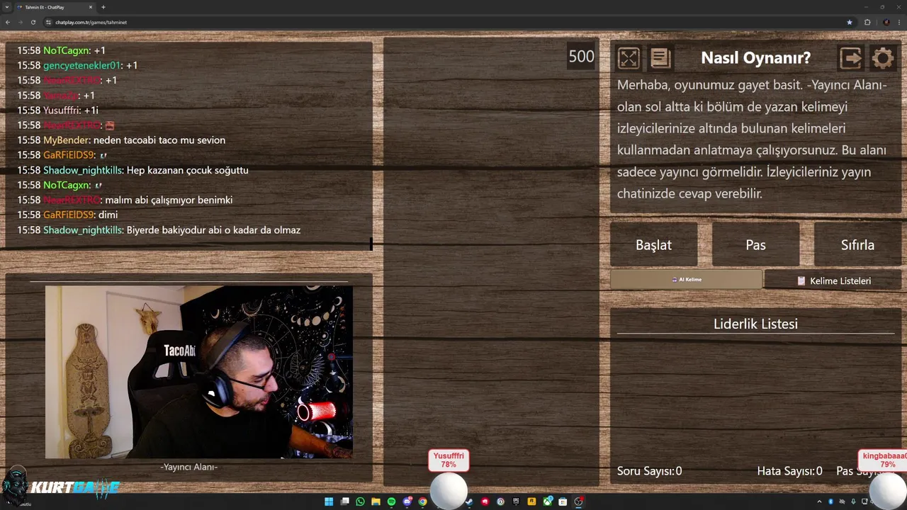
Task: Click the message 'Biyerde bakiyodur abi o kadar da olmaz'
Action: point(213,230)
